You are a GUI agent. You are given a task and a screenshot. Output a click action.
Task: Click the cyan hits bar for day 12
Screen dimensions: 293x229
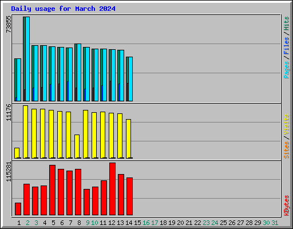pos(113,75)
